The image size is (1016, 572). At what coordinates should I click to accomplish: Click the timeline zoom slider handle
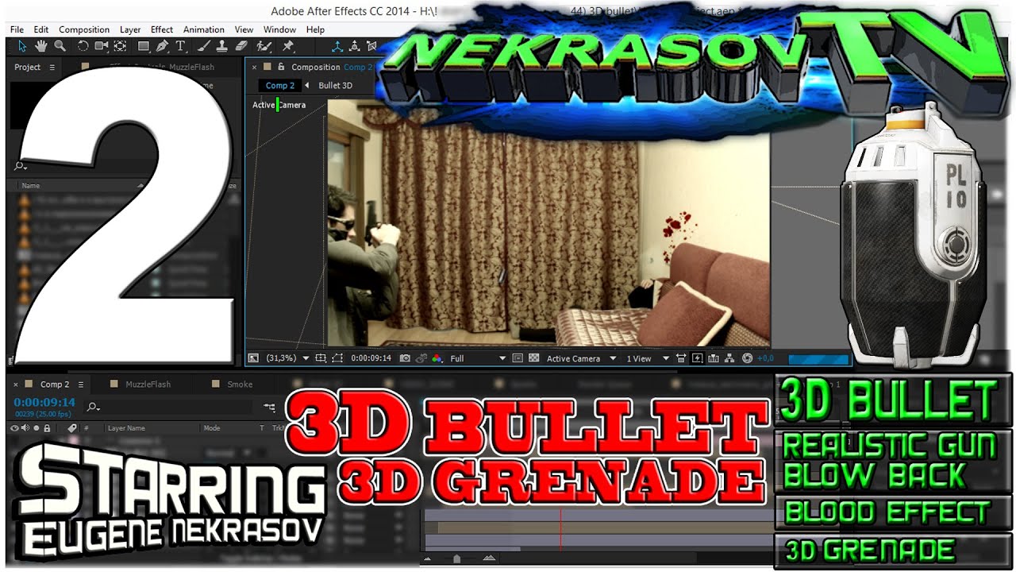[x=456, y=559]
